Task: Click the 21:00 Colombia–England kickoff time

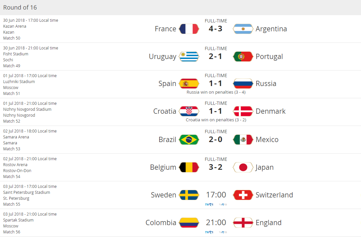Action: (216, 223)
